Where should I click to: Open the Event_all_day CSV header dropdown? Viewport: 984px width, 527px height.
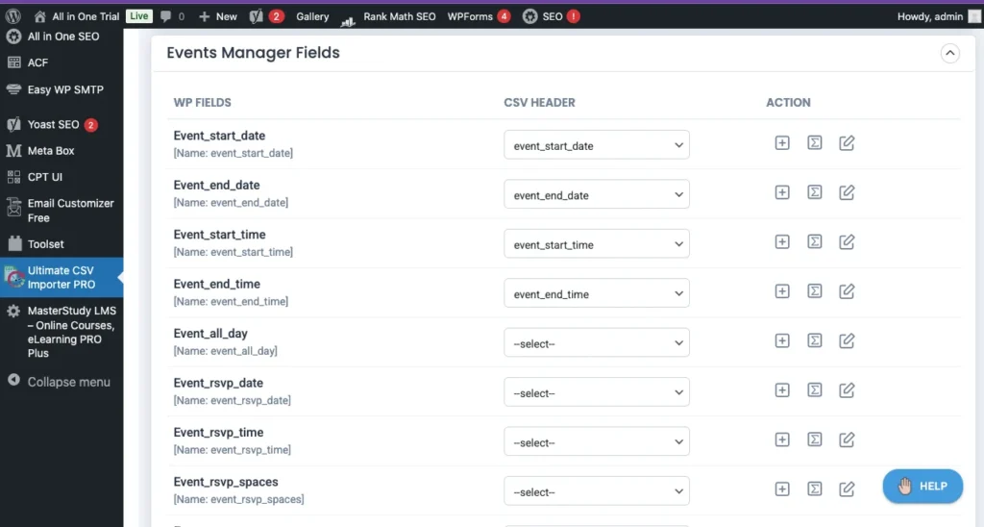point(596,343)
